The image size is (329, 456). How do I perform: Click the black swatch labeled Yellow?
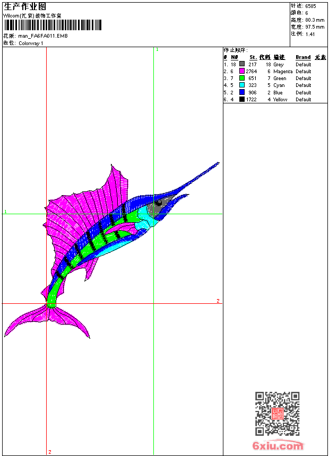tap(242, 99)
